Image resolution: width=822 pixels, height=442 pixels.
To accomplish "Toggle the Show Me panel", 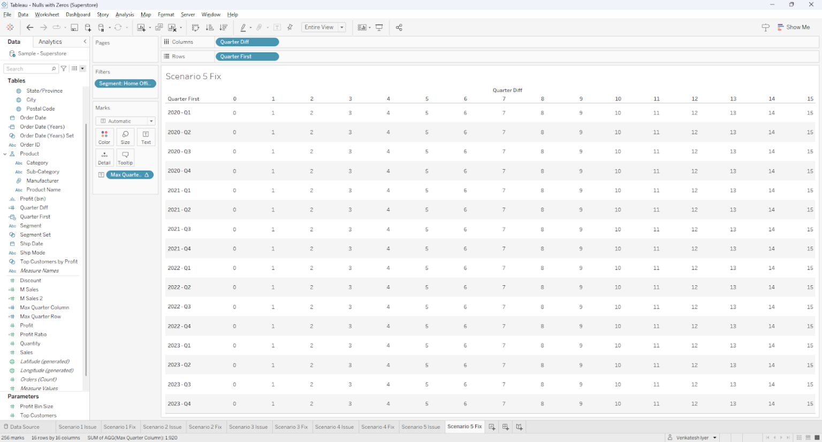I will [794, 27].
